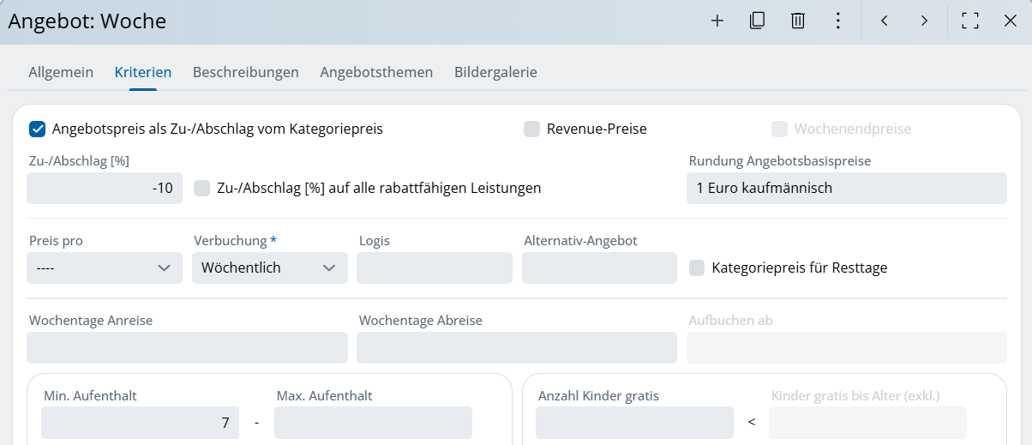1032x445 pixels.
Task: Click the plus icon to add offer
Action: tap(717, 21)
